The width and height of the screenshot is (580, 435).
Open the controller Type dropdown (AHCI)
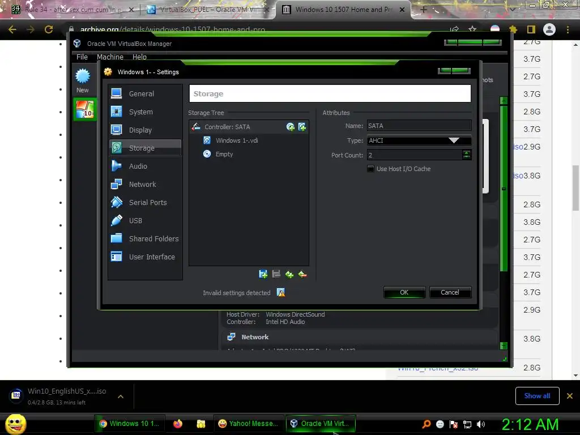coord(419,140)
